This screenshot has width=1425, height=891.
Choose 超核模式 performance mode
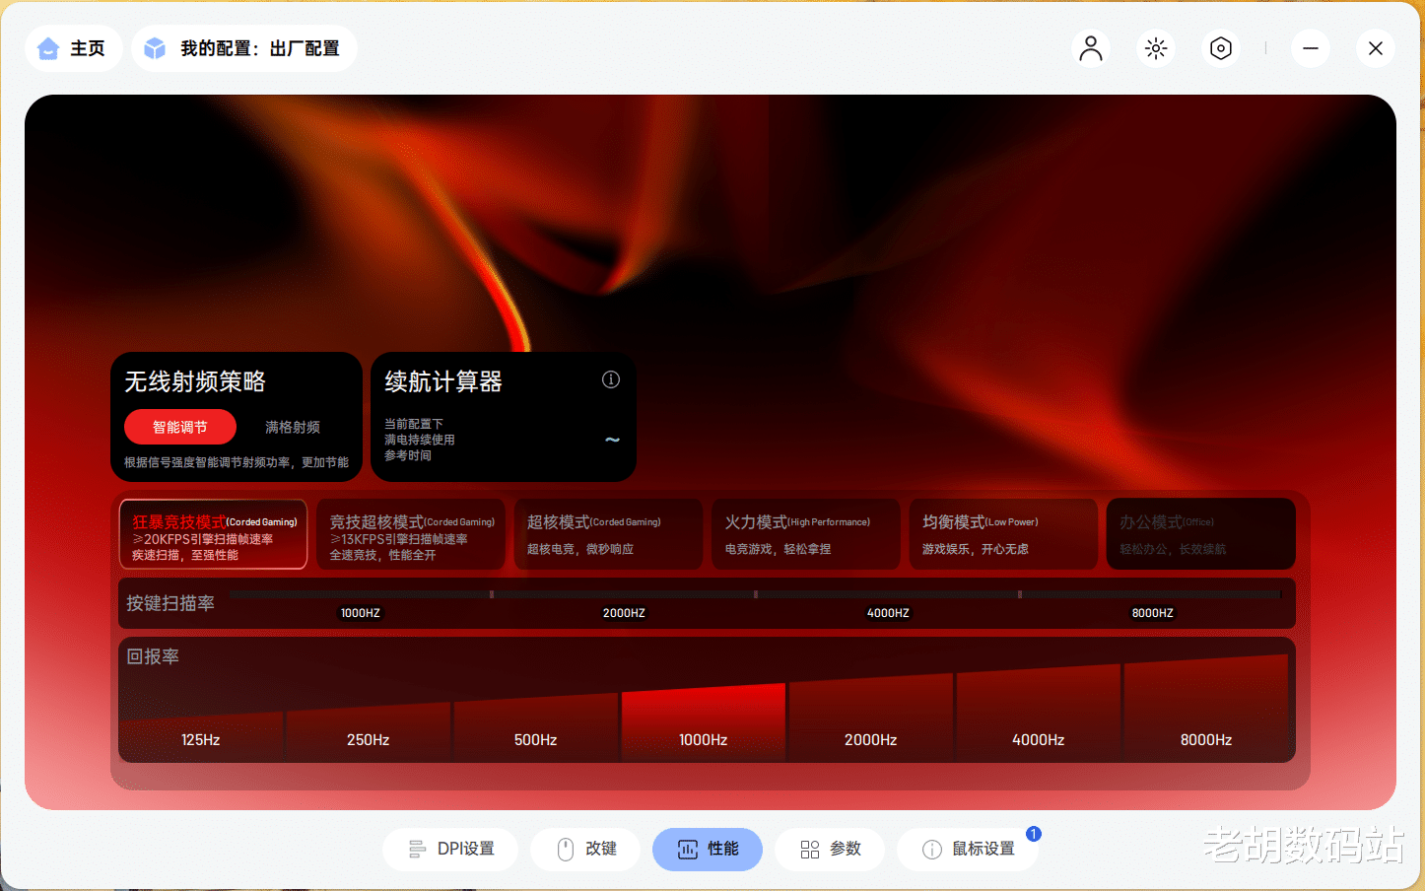pos(608,534)
